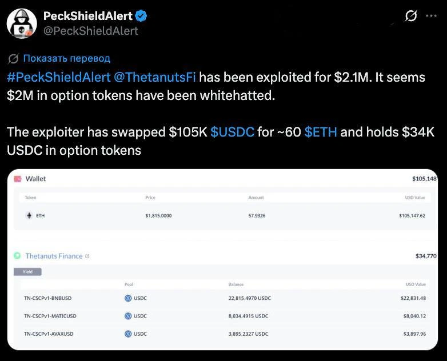Image resolution: width=447 pixels, height=361 pixels.
Task: Select the Yield tab
Action: pos(27,272)
